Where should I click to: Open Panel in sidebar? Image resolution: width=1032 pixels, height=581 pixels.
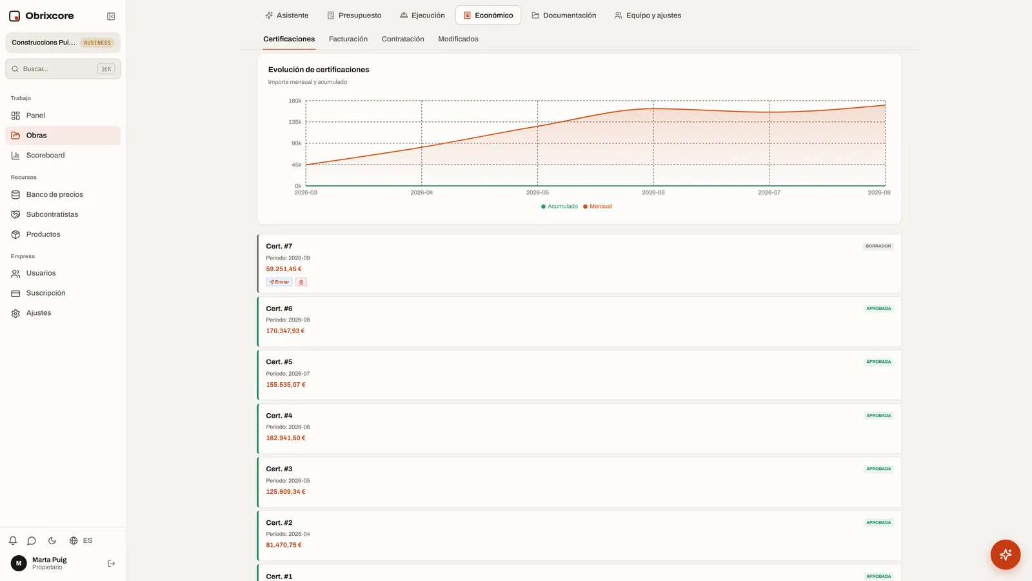click(63, 116)
